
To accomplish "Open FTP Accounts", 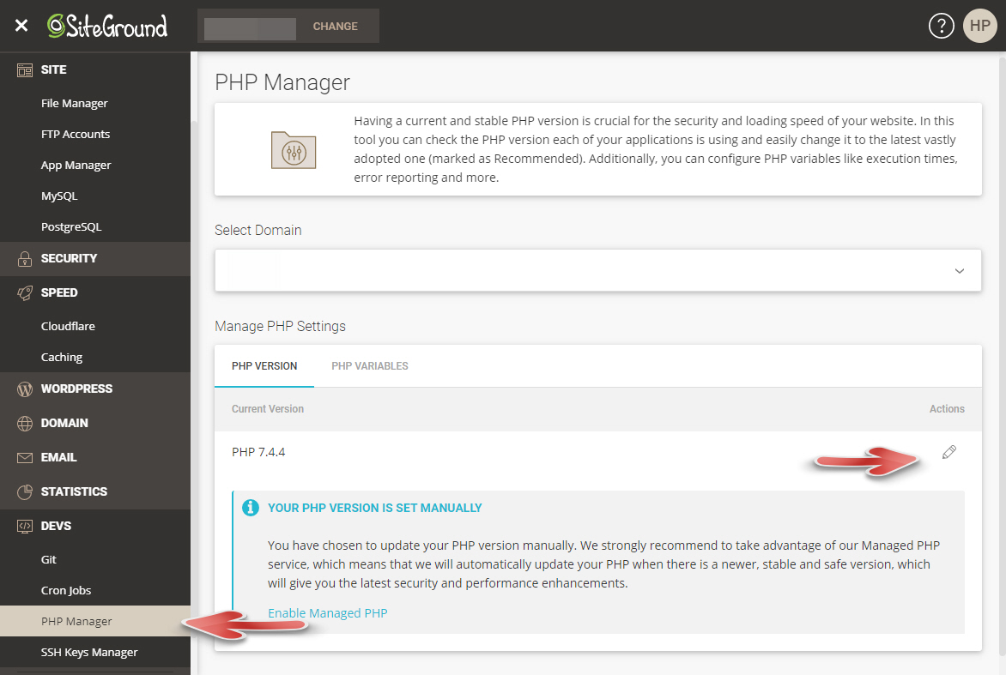I will (x=75, y=134).
